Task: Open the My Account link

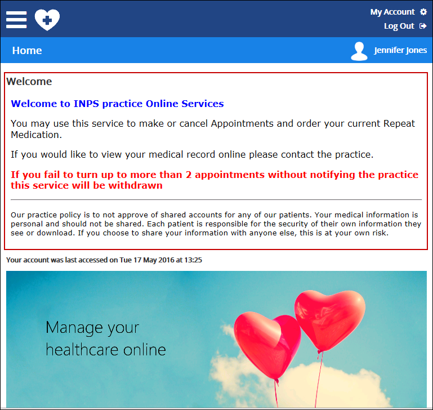Action: pyautogui.click(x=392, y=12)
